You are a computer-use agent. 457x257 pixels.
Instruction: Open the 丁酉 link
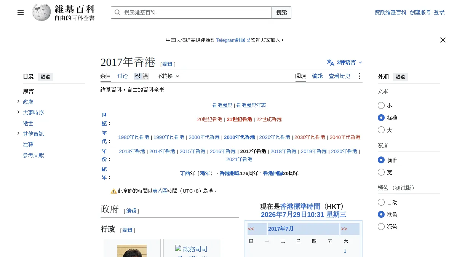coord(185,173)
